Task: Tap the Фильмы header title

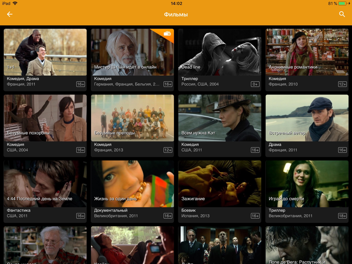Action: coord(176,14)
